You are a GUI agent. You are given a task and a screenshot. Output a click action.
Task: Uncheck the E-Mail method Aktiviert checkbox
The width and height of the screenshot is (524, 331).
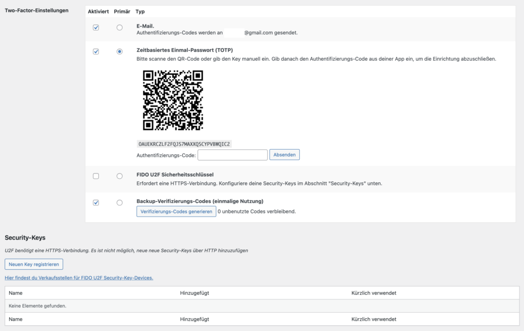point(96,28)
